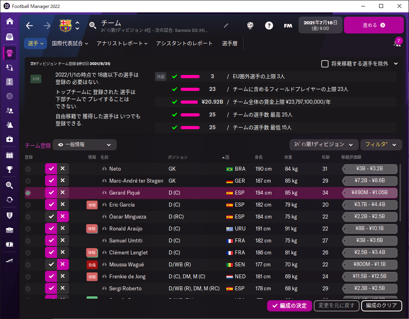The height and width of the screenshot is (319, 409).
Task: Open the staff icon in sidebar
Action: tap(10, 110)
